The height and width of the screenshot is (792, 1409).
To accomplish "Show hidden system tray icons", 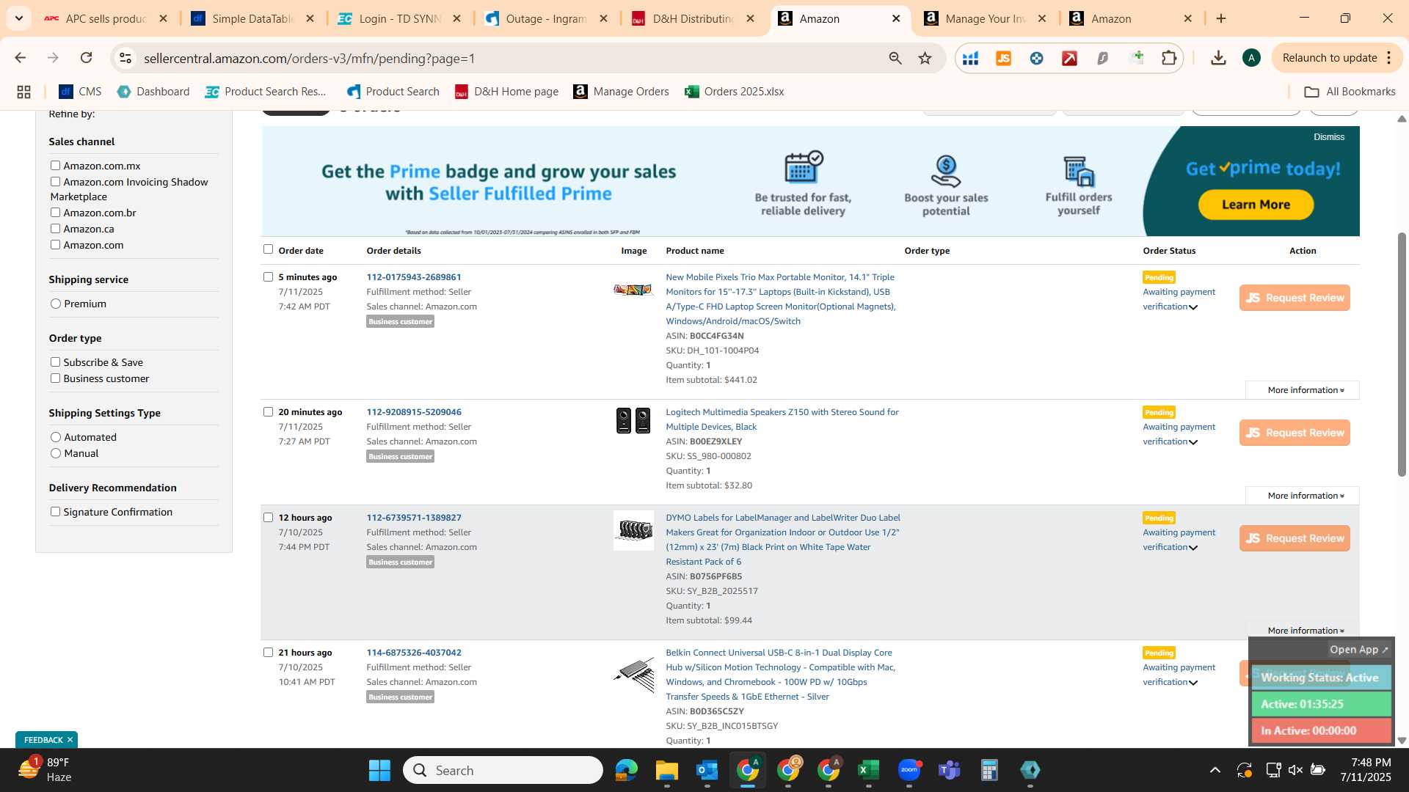I will 1215,770.
